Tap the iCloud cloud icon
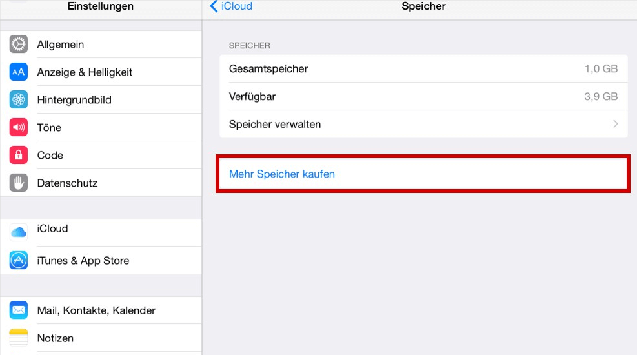This screenshot has height=355, width=637. pyautogui.click(x=19, y=231)
